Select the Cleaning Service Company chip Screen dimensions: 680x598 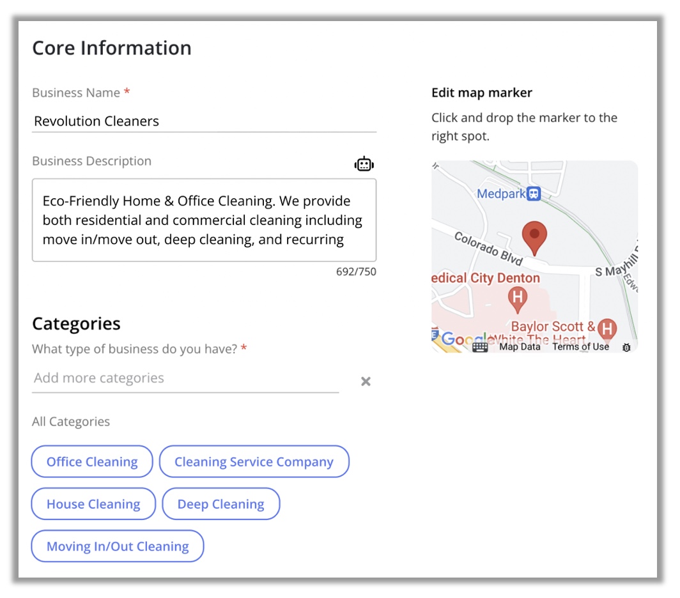click(254, 461)
